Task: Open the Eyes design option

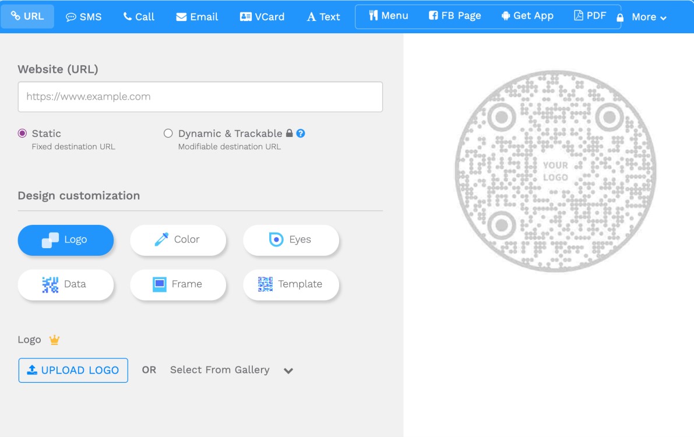Action: pyautogui.click(x=291, y=239)
